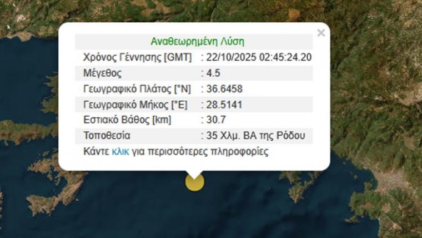Click the 'Αναθεωρημένη Λύση' popup title
Viewport: 422px width, 238px height.
click(197, 42)
